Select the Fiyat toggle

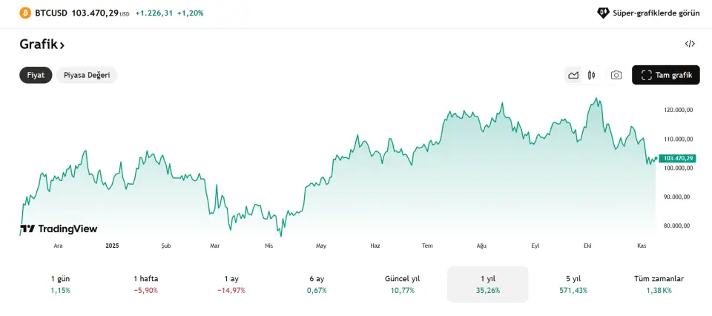click(x=36, y=75)
